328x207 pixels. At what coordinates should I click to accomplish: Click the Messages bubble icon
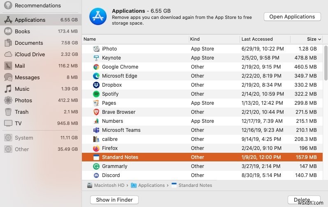tap(8, 77)
